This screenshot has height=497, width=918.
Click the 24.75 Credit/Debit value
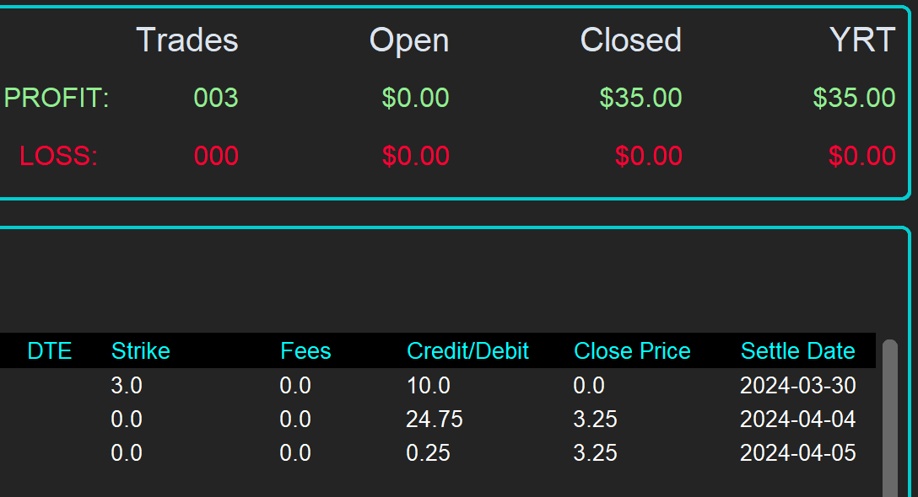pyautogui.click(x=434, y=420)
